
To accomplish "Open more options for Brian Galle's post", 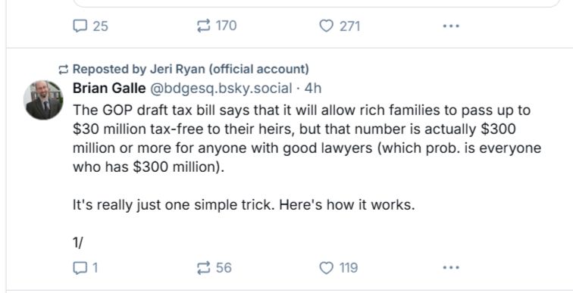I will click(x=450, y=268).
